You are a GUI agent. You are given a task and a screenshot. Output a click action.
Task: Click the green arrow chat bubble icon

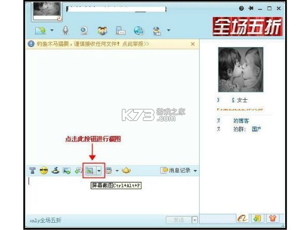[x=78, y=171]
